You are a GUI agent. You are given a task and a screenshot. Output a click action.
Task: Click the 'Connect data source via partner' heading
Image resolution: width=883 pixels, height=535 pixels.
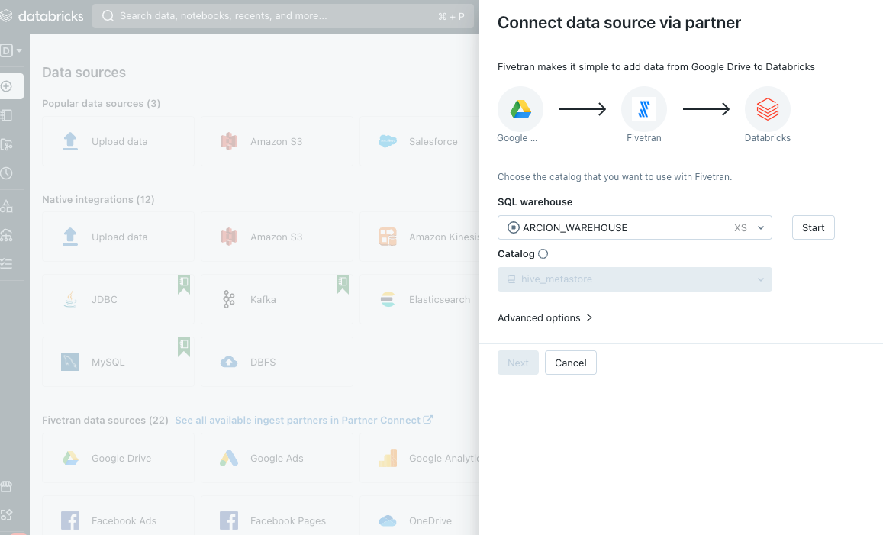(x=619, y=23)
